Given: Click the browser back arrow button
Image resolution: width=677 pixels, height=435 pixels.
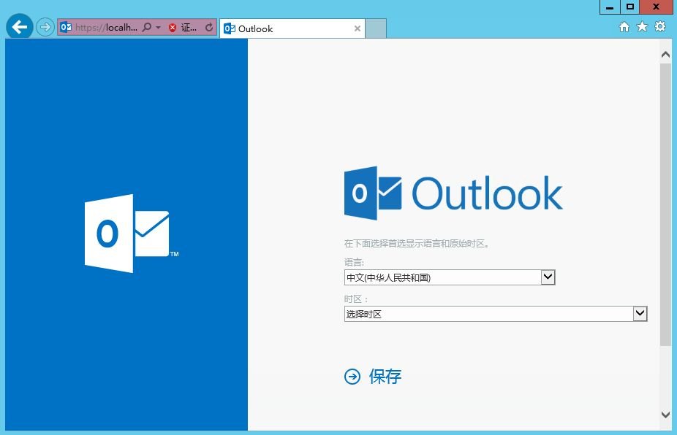Looking at the screenshot, I should pyautogui.click(x=19, y=28).
